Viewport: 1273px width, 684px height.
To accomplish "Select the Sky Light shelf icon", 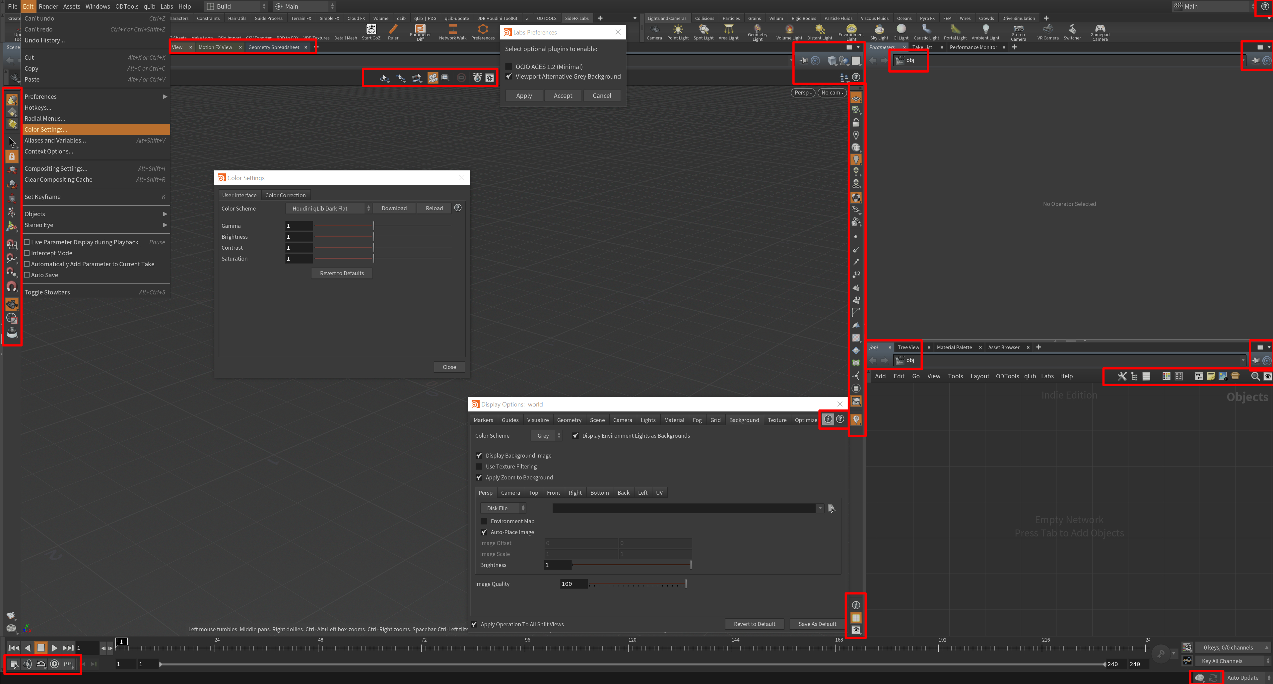I will coord(879,32).
